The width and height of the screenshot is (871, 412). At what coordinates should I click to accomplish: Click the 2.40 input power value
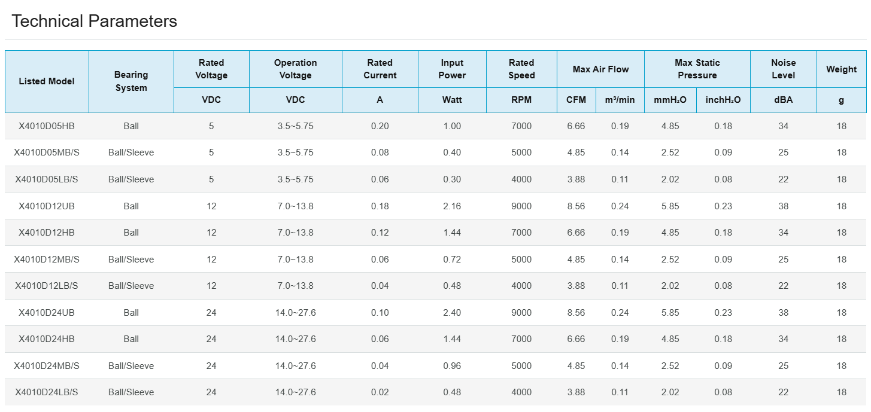pos(452,313)
